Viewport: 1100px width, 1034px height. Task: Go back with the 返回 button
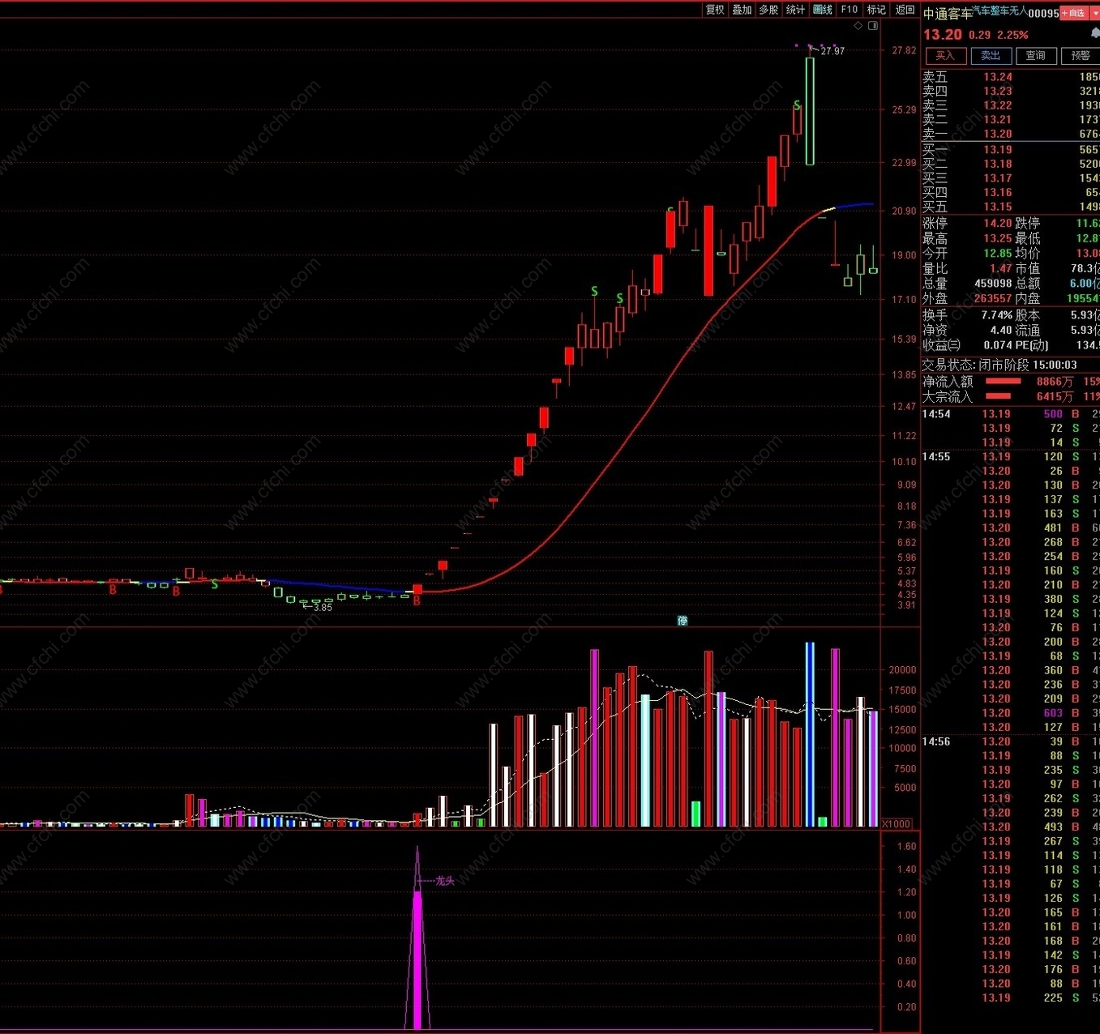coord(905,10)
